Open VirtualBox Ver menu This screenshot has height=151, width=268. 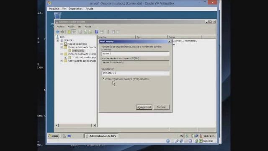point(64,9)
